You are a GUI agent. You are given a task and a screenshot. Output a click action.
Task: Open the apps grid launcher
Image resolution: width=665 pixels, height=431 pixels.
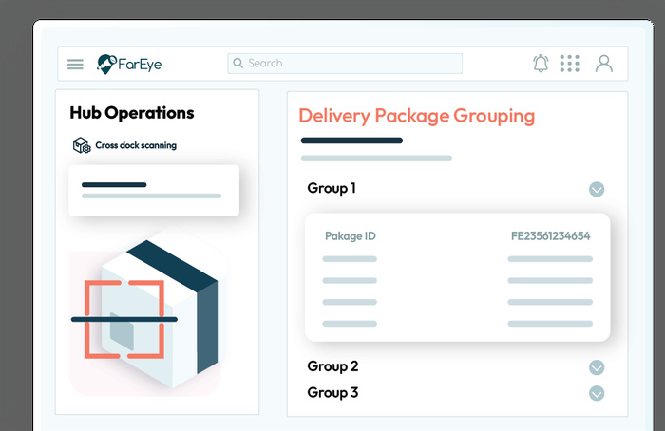pos(569,64)
